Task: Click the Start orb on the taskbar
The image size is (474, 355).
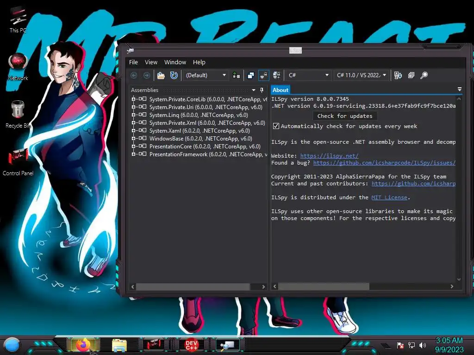Action: 12,345
